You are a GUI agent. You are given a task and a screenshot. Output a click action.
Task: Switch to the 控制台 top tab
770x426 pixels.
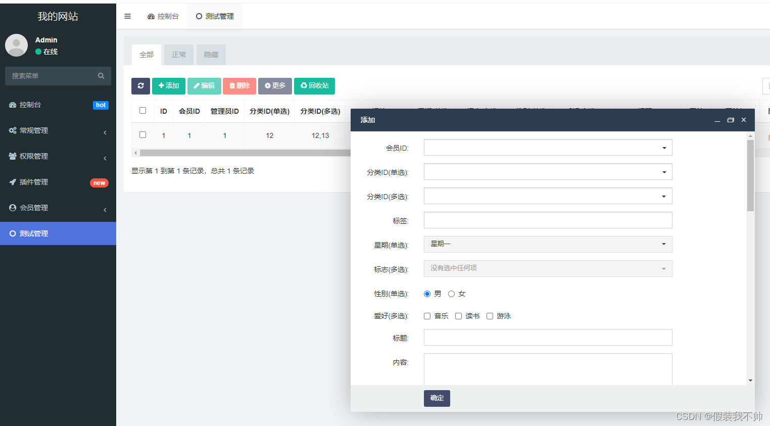[x=163, y=16]
